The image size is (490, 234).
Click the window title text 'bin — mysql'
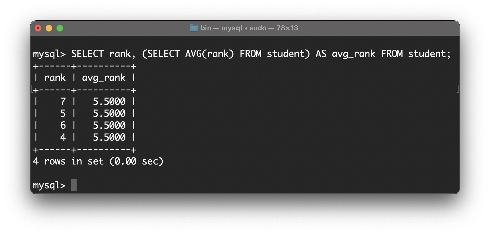pyautogui.click(x=221, y=28)
